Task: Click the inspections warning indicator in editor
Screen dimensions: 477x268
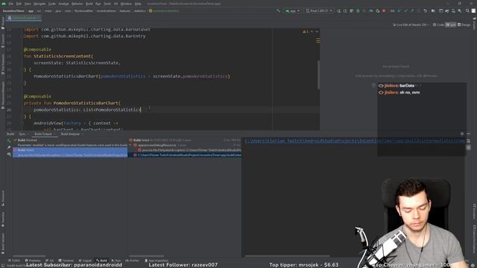Action: [x=306, y=31]
